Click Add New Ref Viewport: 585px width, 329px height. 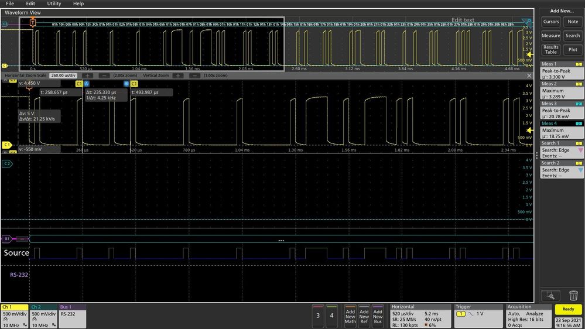tap(364, 316)
